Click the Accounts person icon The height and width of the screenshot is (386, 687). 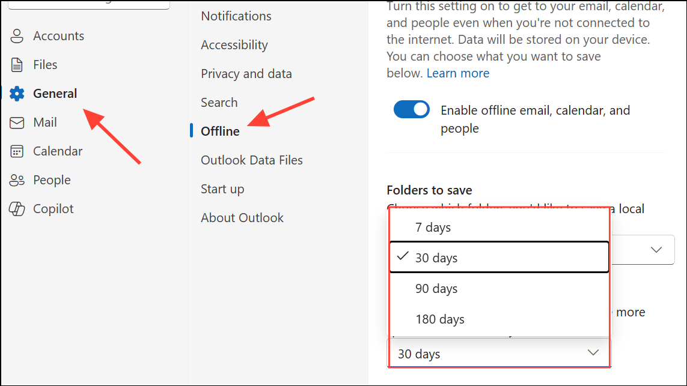(17, 36)
